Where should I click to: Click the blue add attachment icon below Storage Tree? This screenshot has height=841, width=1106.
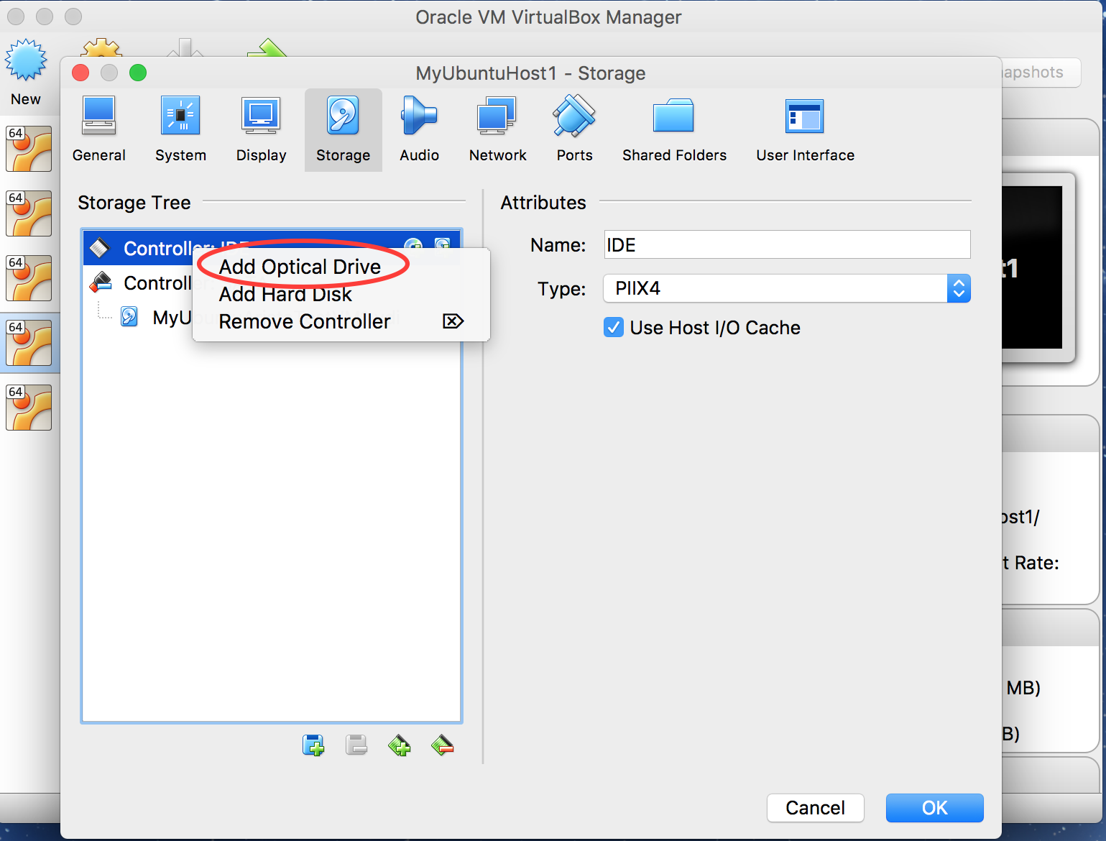click(x=313, y=745)
